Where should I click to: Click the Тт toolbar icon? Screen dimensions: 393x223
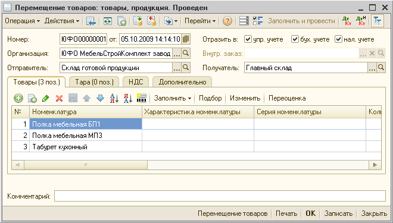click(x=377, y=21)
